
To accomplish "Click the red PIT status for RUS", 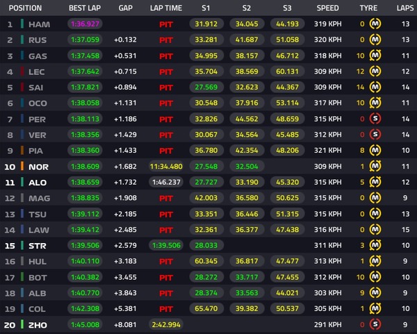I will pos(165,40).
